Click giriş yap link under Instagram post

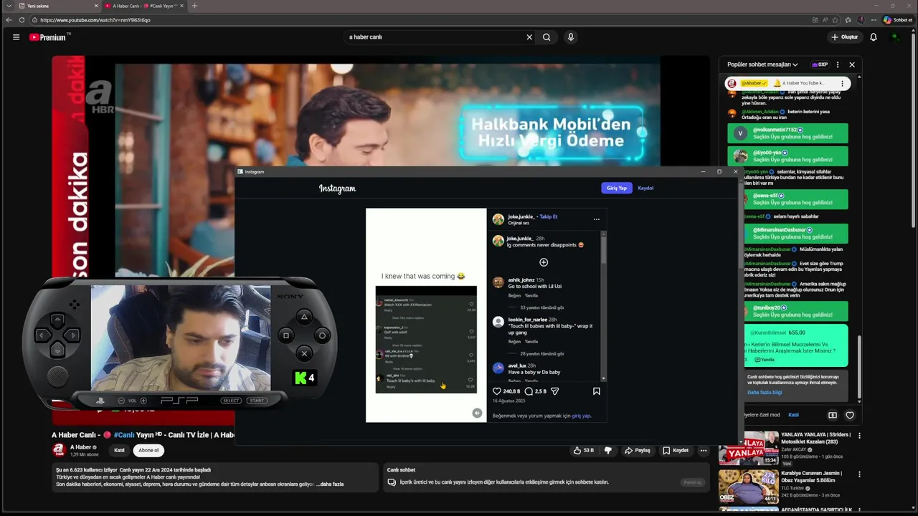point(581,416)
